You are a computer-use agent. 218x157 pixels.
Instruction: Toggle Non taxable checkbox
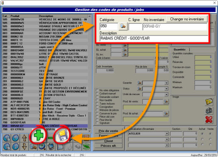(x=97, y=100)
